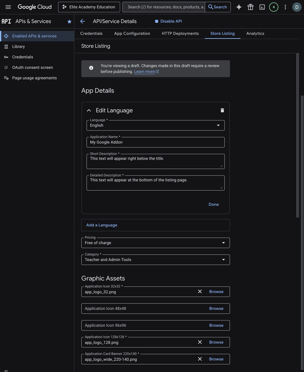This screenshot has width=304, height=372.
Task: Click into the Application Name field
Action: (x=155, y=142)
